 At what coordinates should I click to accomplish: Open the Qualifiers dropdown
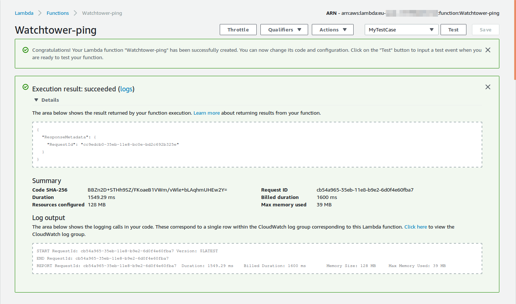pyautogui.click(x=284, y=30)
